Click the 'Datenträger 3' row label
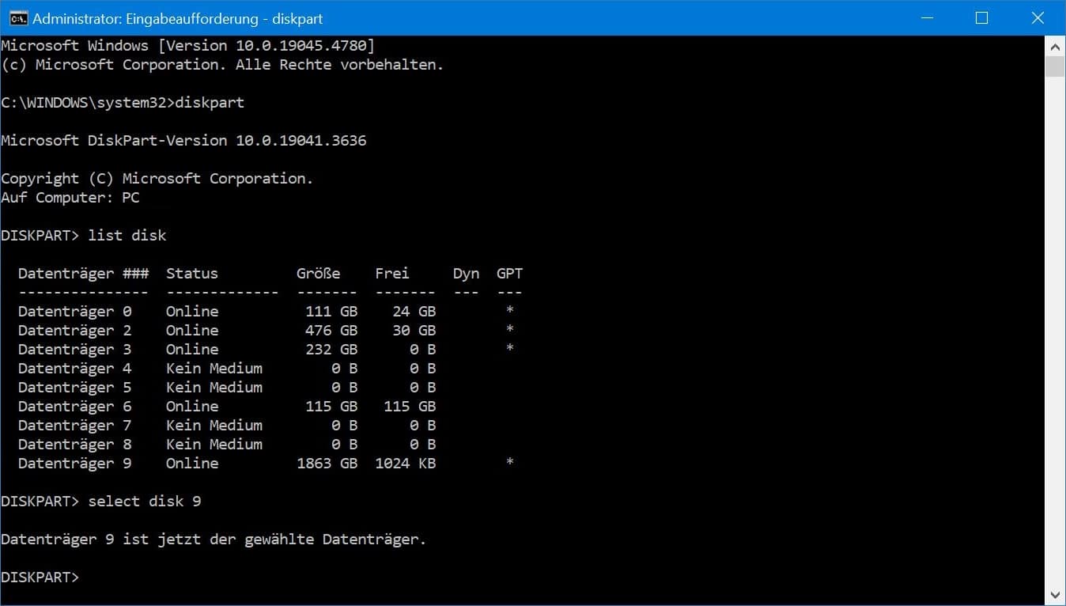This screenshot has width=1066, height=606. click(75, 350)
